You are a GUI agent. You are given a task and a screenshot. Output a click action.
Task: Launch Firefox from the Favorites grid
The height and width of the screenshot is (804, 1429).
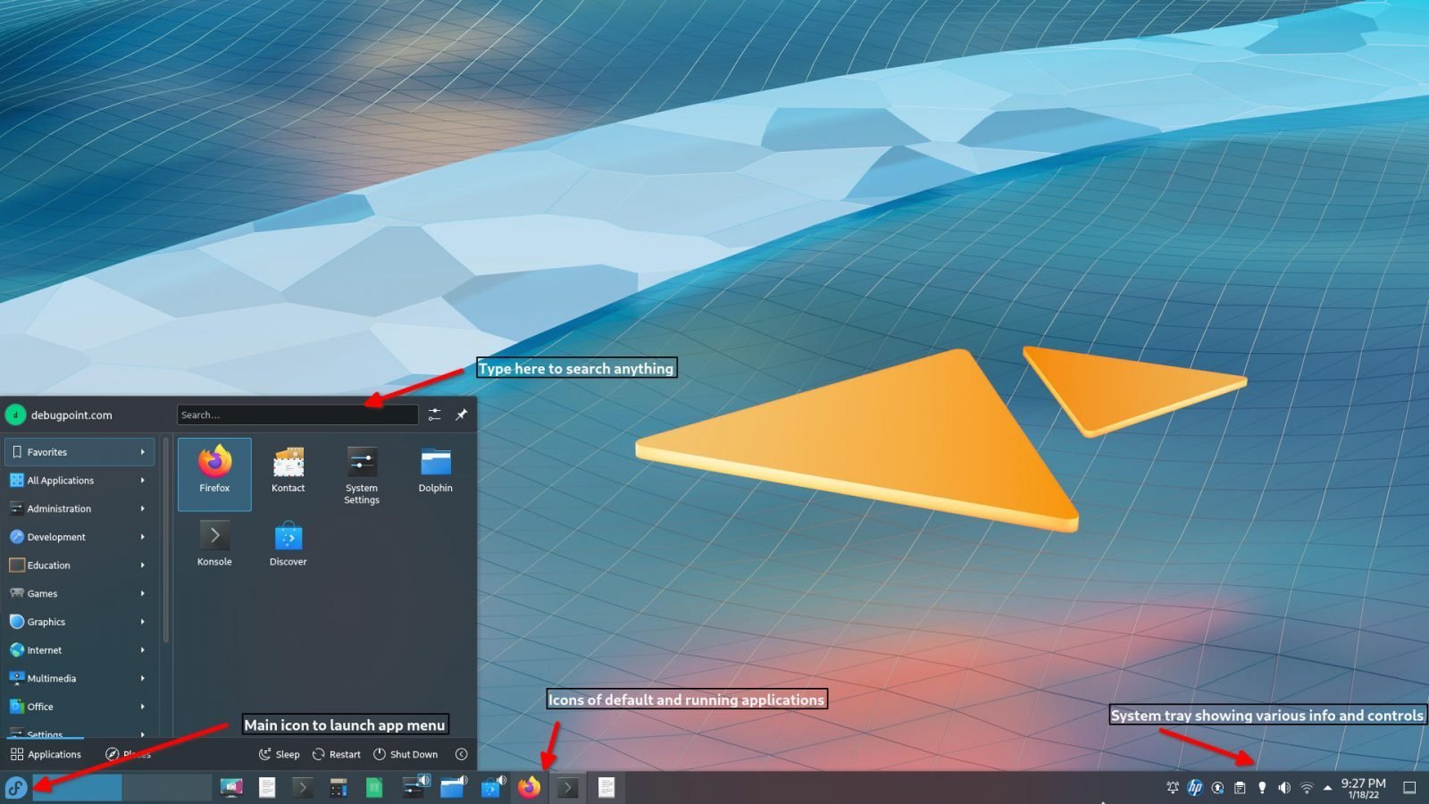tap(214, 473)
